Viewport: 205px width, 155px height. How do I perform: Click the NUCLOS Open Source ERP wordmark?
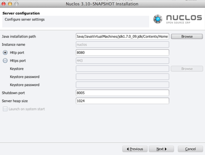(x=184, y=19)
